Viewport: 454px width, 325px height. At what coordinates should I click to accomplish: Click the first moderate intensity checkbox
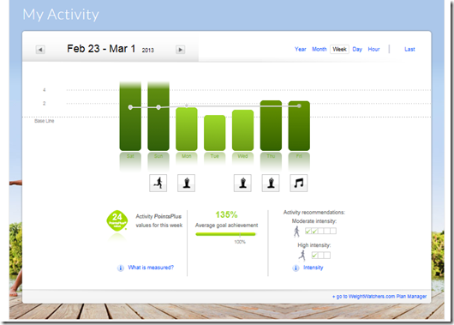tap(308, 231)
